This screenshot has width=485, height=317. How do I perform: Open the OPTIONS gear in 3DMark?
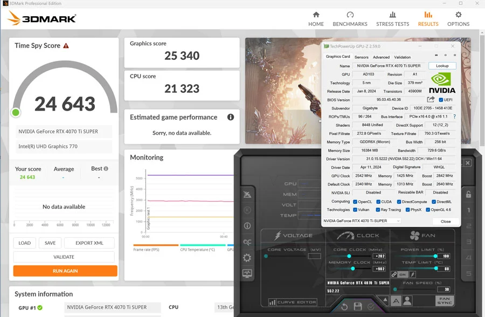[458, 19]
